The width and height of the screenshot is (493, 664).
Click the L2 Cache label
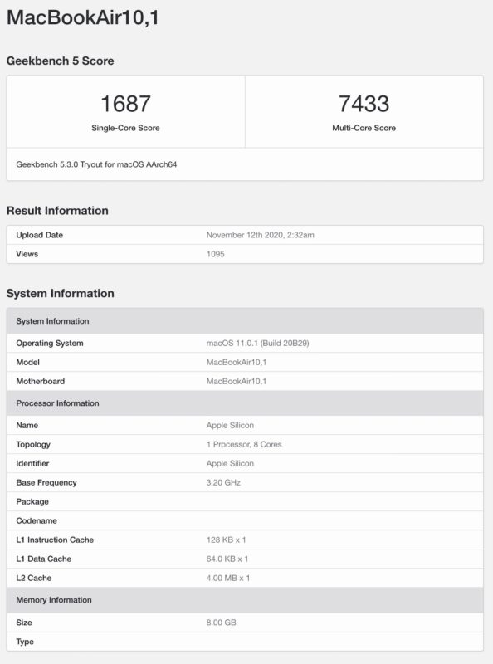click(34, 578)
